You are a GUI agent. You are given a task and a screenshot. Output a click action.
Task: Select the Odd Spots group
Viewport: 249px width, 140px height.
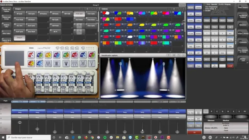click(x=31, y=14)
